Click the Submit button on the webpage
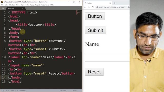Screen dimensions: 164x92 tap(96, 30)
